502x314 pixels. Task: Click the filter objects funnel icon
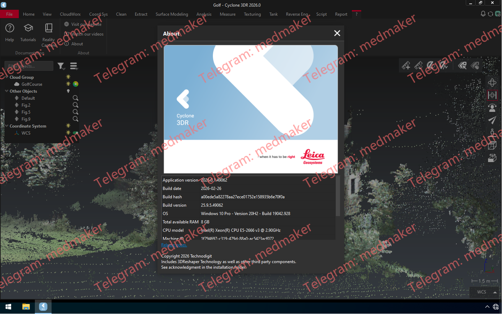tap(61, 66)
